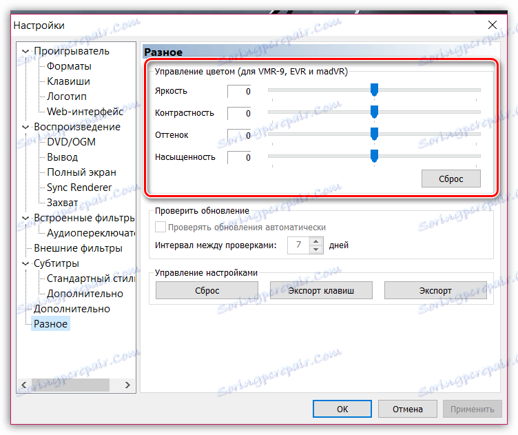Open Sync Renderer settings

79,188
